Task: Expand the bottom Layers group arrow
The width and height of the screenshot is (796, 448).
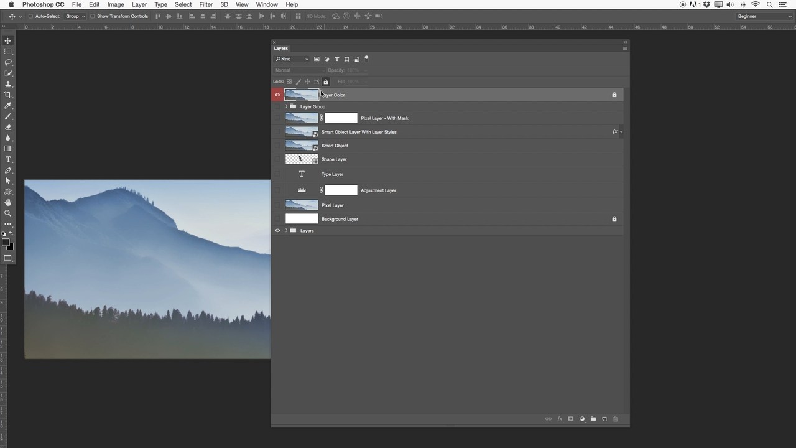Action: [x=286, y=230]
